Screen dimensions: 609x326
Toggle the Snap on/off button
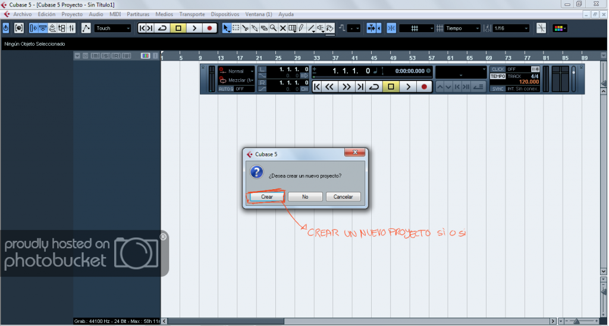coord(391,28)
